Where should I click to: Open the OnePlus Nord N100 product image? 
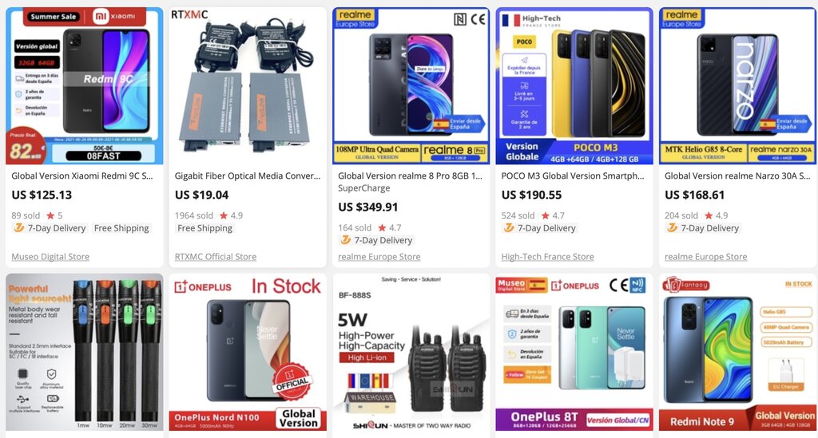(x=248, y=352)
